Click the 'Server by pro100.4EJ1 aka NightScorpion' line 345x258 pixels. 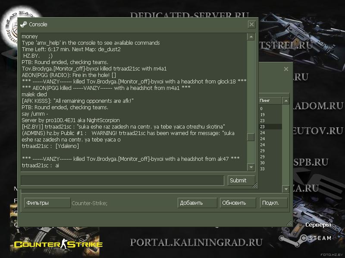(x=71, y=120)
